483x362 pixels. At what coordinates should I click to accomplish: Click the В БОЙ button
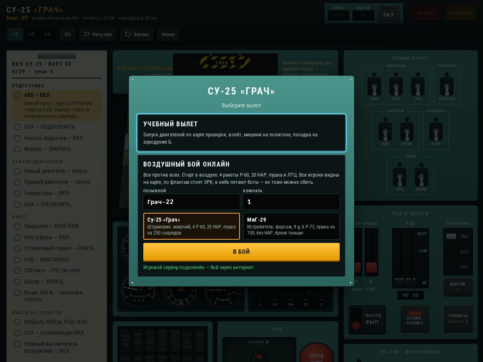pos(242,252)
